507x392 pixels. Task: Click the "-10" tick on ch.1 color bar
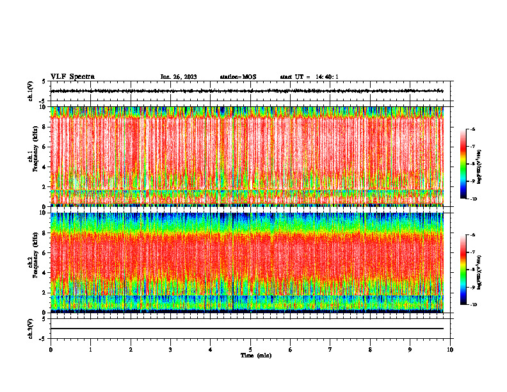[473, 199]
